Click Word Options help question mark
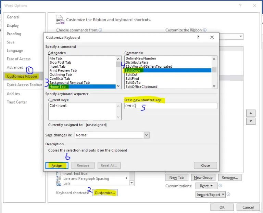263x213 pixels. tap(240, 6)
